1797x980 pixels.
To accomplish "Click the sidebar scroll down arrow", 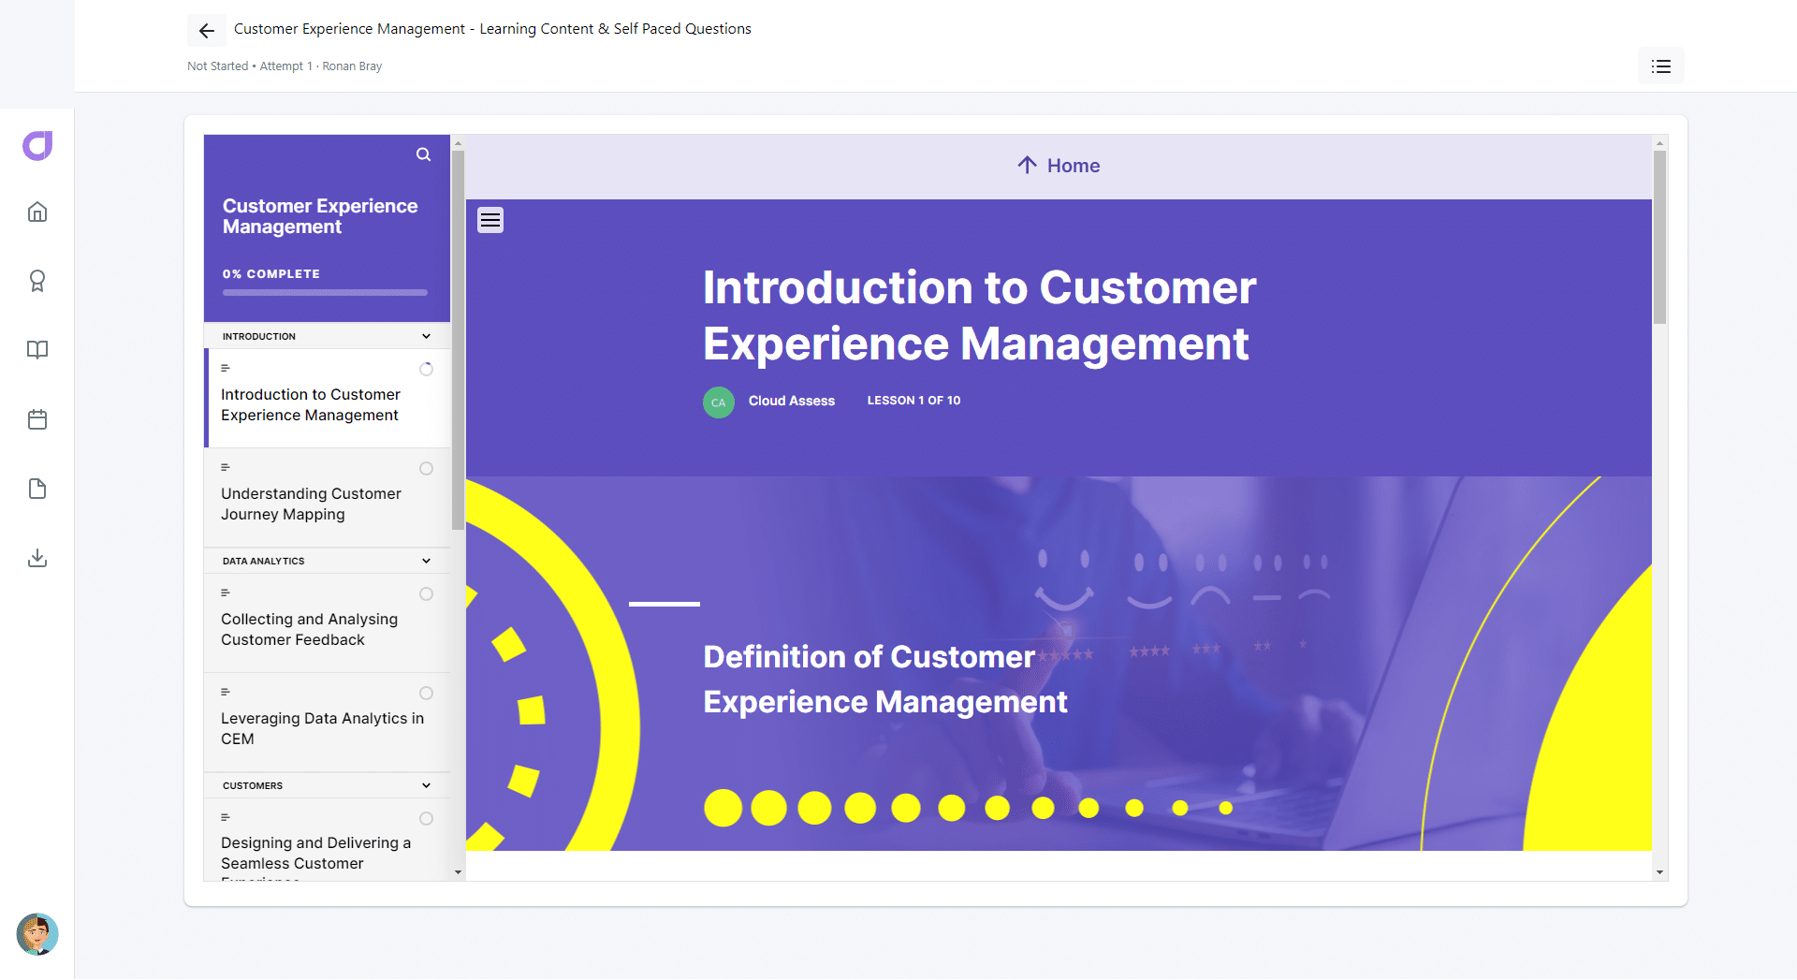I will click(458, 872).
